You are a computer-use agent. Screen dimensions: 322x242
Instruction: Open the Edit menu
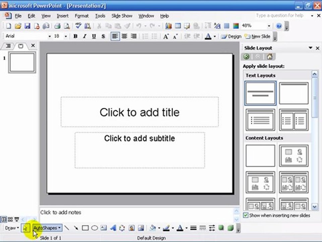[x=31, y=16]
